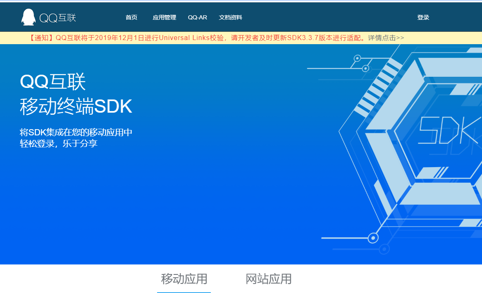Viewport: 482px width, 293px height.
Task: Click the QQ penguin logo icon
Action: 28,17
